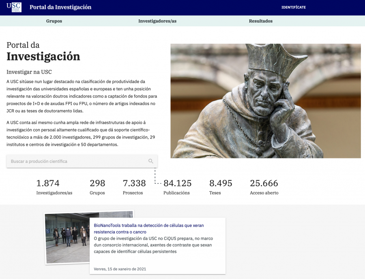Click the news summary text about CiQUS
Image resolution: width=365 pixels, height=279 pixels.
(153, 245)
